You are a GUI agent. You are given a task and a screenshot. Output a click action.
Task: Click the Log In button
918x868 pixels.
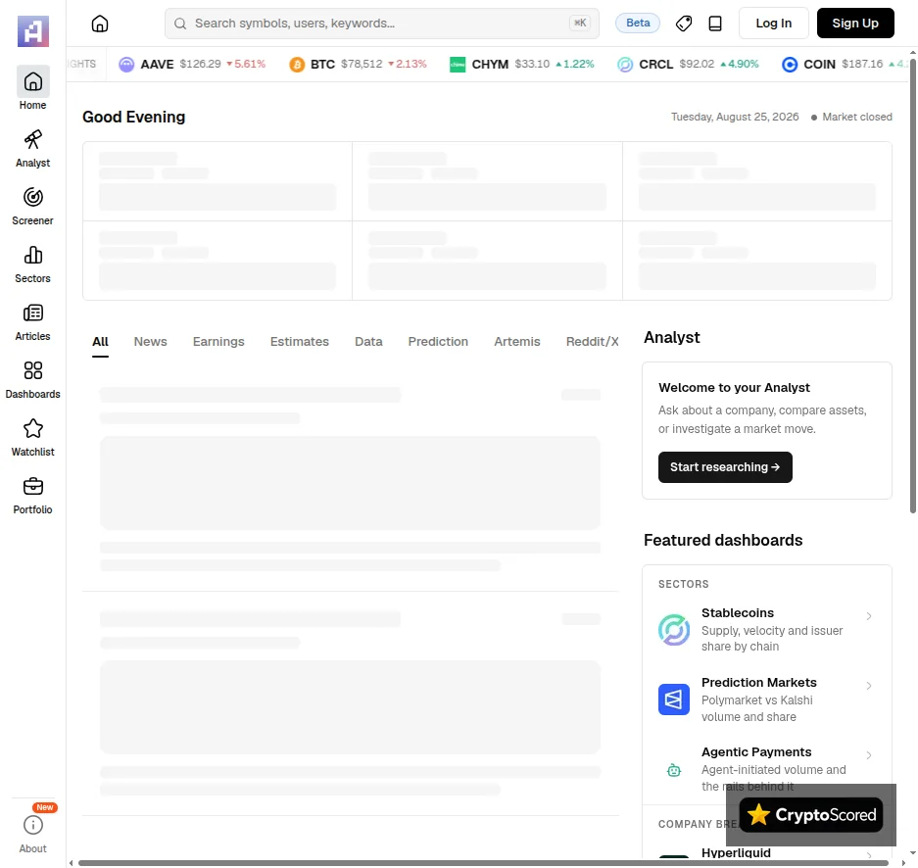pos(773,24)
